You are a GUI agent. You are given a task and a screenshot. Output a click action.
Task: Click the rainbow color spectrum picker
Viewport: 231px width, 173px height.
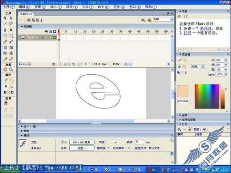coord(207,96)
